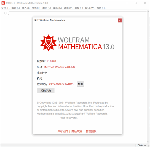Close the About Wolfram Mathematica dialog
The height and width of the screenshot is (147, 150).
point(120,20)
